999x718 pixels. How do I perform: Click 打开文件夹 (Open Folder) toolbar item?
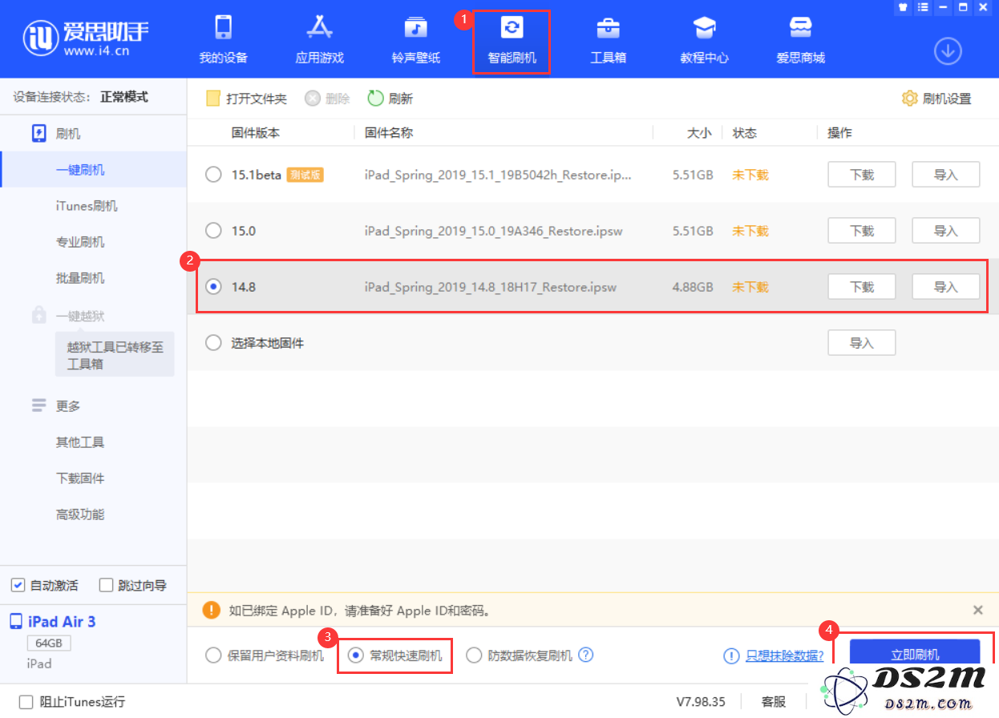[246, 99]
